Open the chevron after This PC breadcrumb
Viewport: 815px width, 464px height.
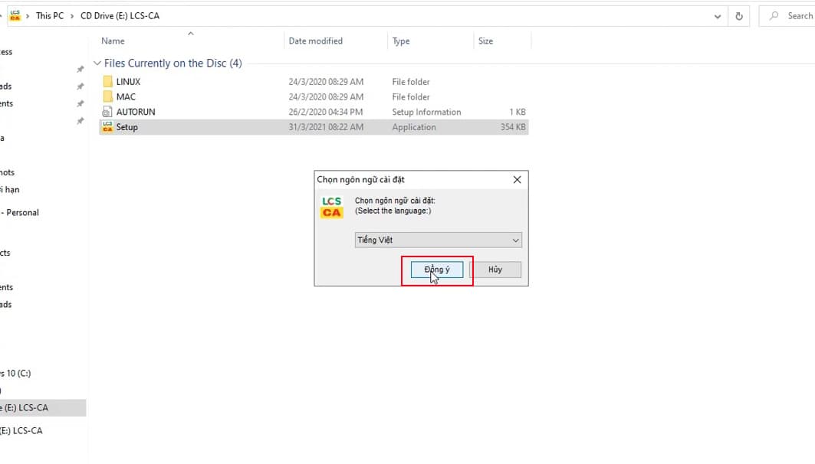pyautogui.click(x=72, y=16)
